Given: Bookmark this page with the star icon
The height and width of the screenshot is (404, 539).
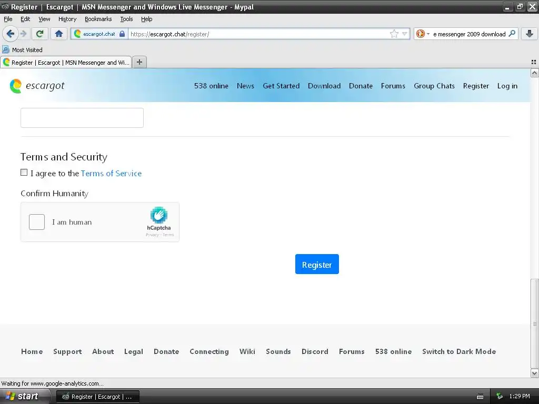Looking at the screenshot, I should [x=394, y=34].
